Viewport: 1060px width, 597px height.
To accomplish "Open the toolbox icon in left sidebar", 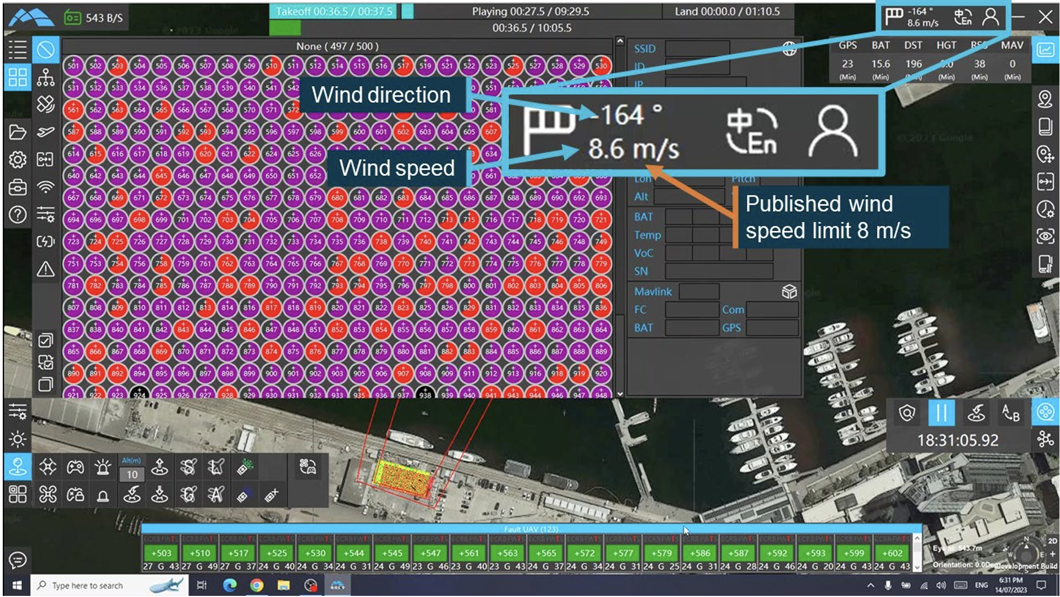I will click(x=18, y=188).
